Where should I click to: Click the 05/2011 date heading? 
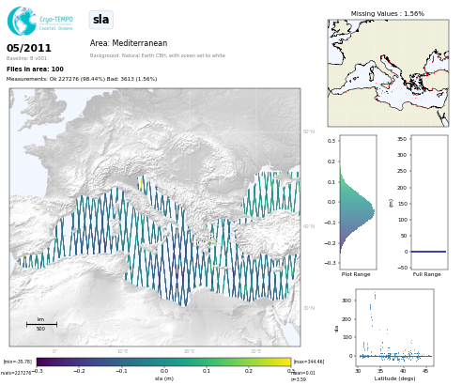[x=29, y=48]
